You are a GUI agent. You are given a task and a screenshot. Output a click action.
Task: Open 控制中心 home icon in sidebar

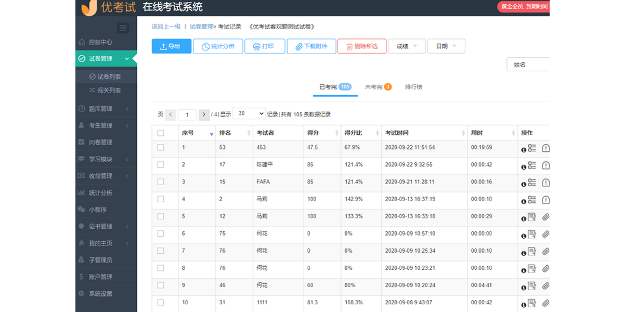(82, 42)
